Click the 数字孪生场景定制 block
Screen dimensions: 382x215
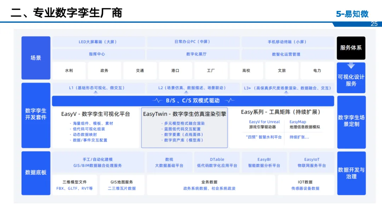351,122
